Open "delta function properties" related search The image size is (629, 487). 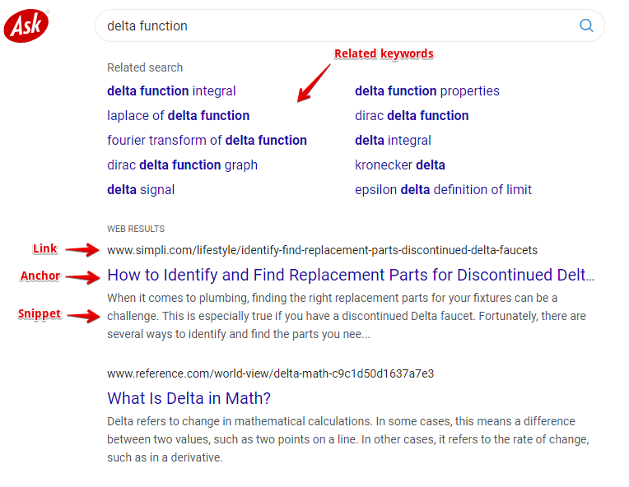click(426, 90)
